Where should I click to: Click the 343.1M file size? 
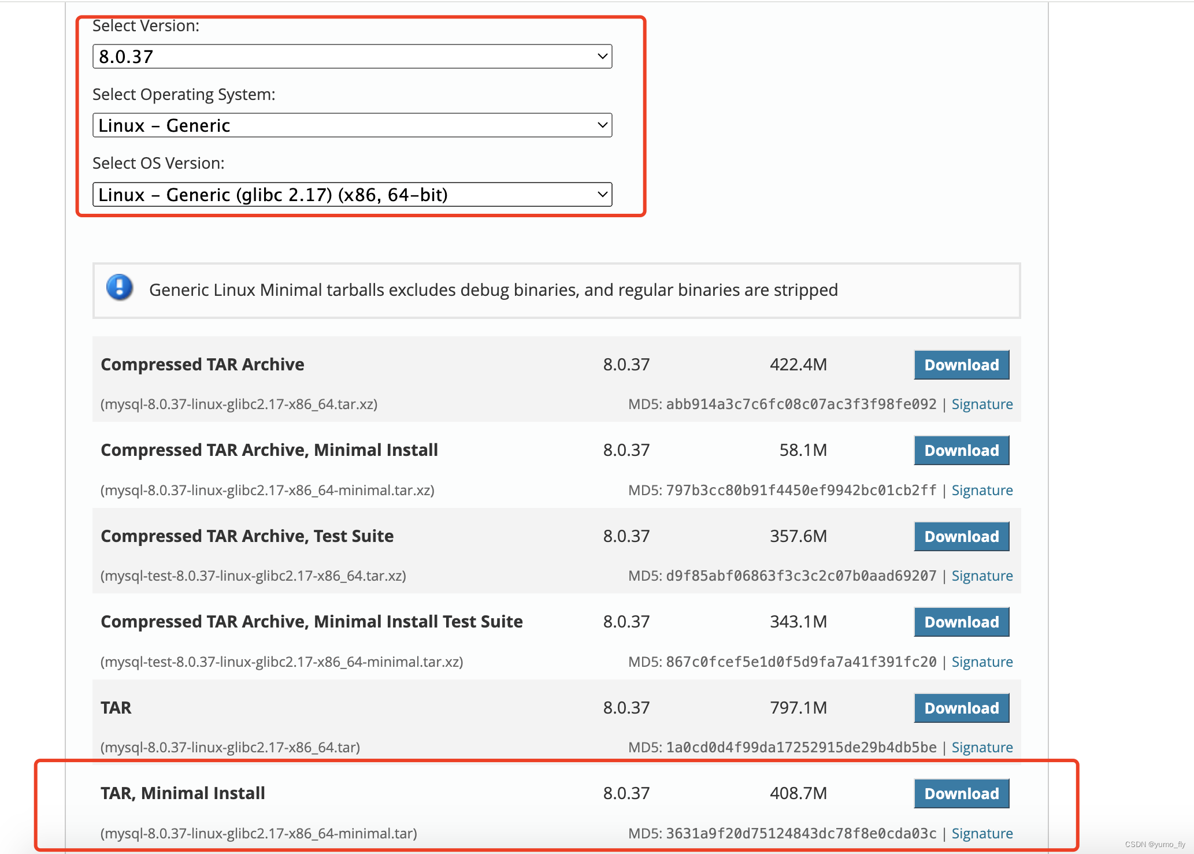798,622
